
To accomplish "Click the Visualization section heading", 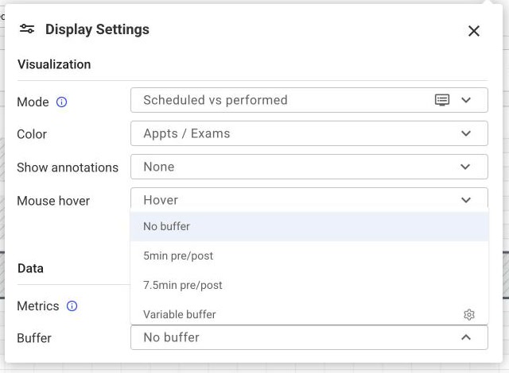I will (x=54, y=64).
